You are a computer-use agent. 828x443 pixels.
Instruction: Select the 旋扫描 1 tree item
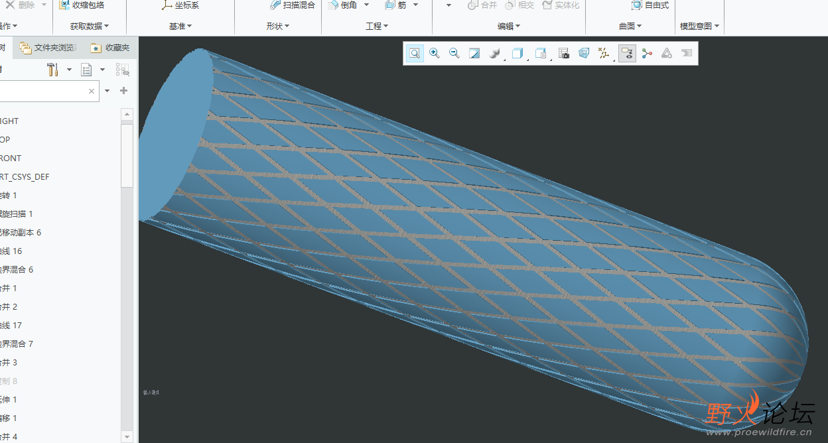[x=17, y=214]
